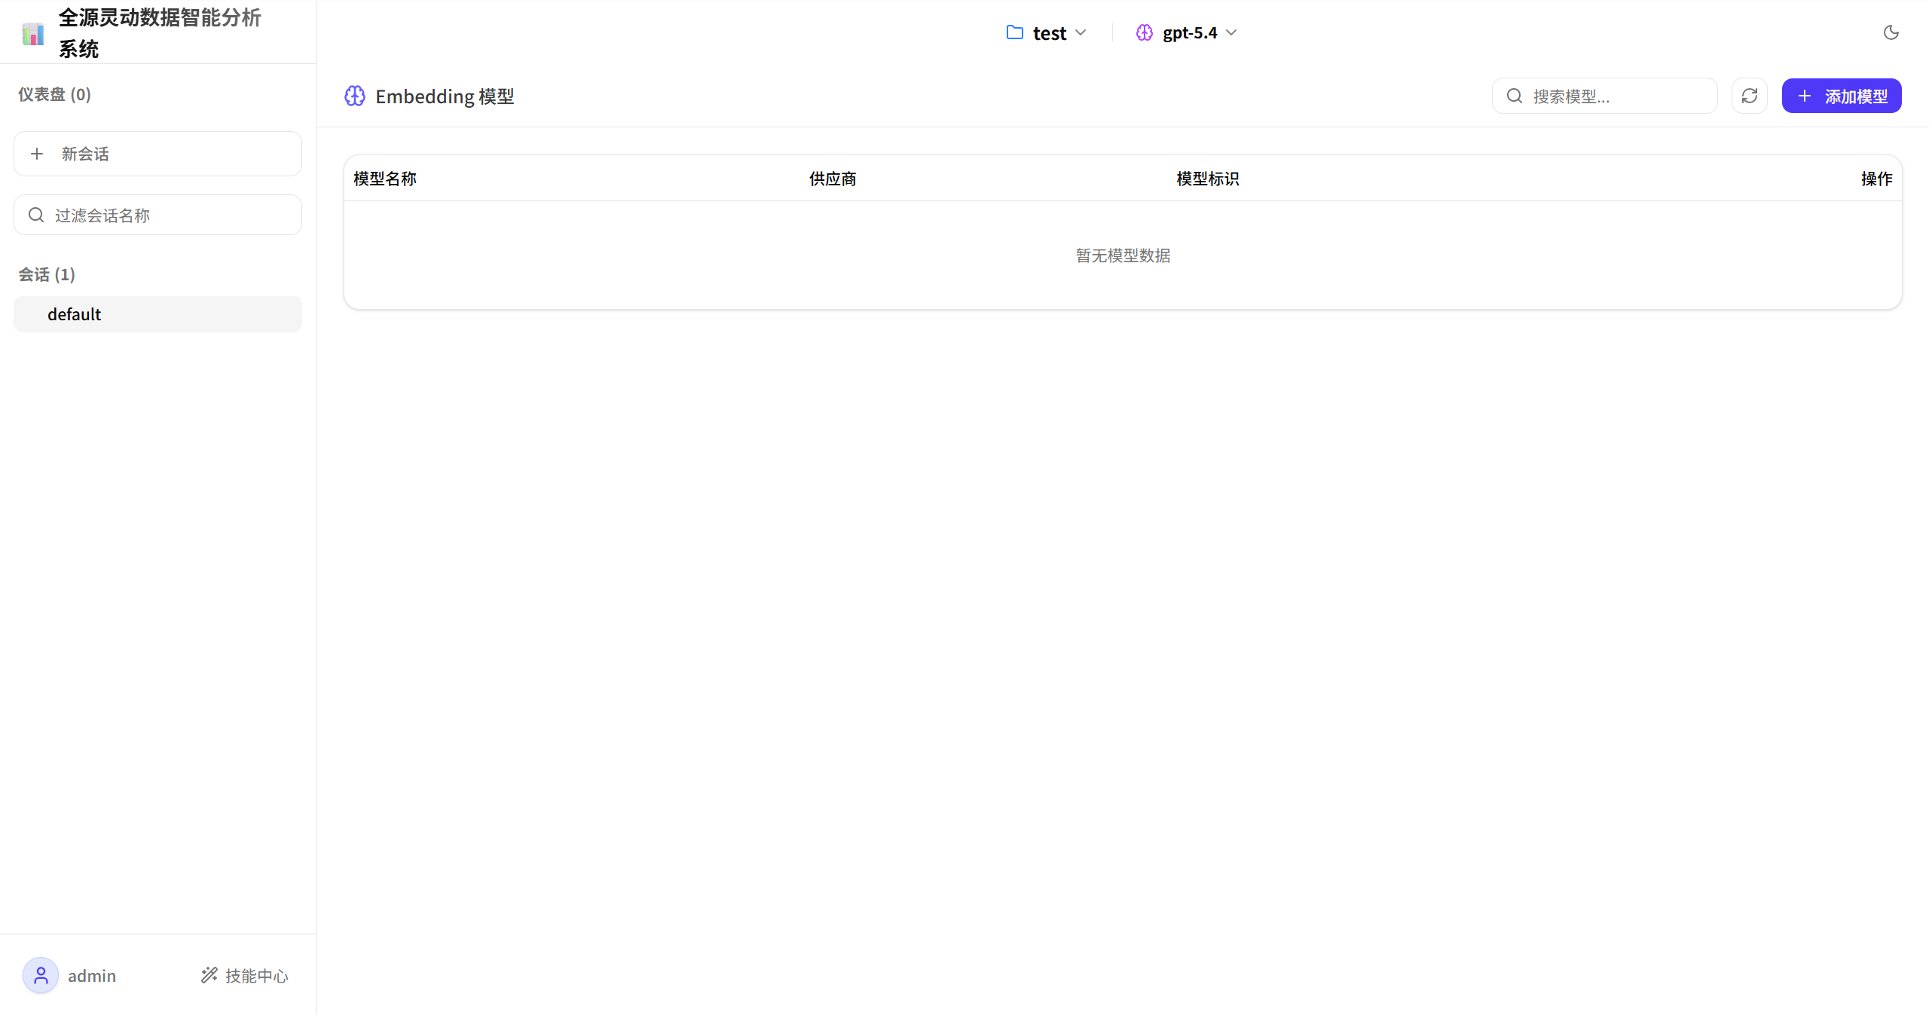The height and width of the screenshot is (1015, 1929).
Task: Open the test project selector
Action: tap(1047, 32)
